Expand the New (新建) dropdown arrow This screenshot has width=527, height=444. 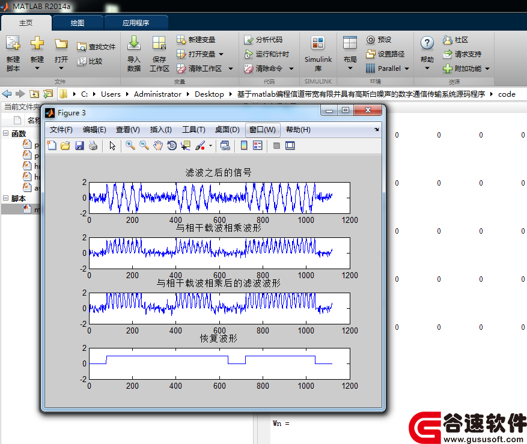pyautogui.click(x=37, y=68)
